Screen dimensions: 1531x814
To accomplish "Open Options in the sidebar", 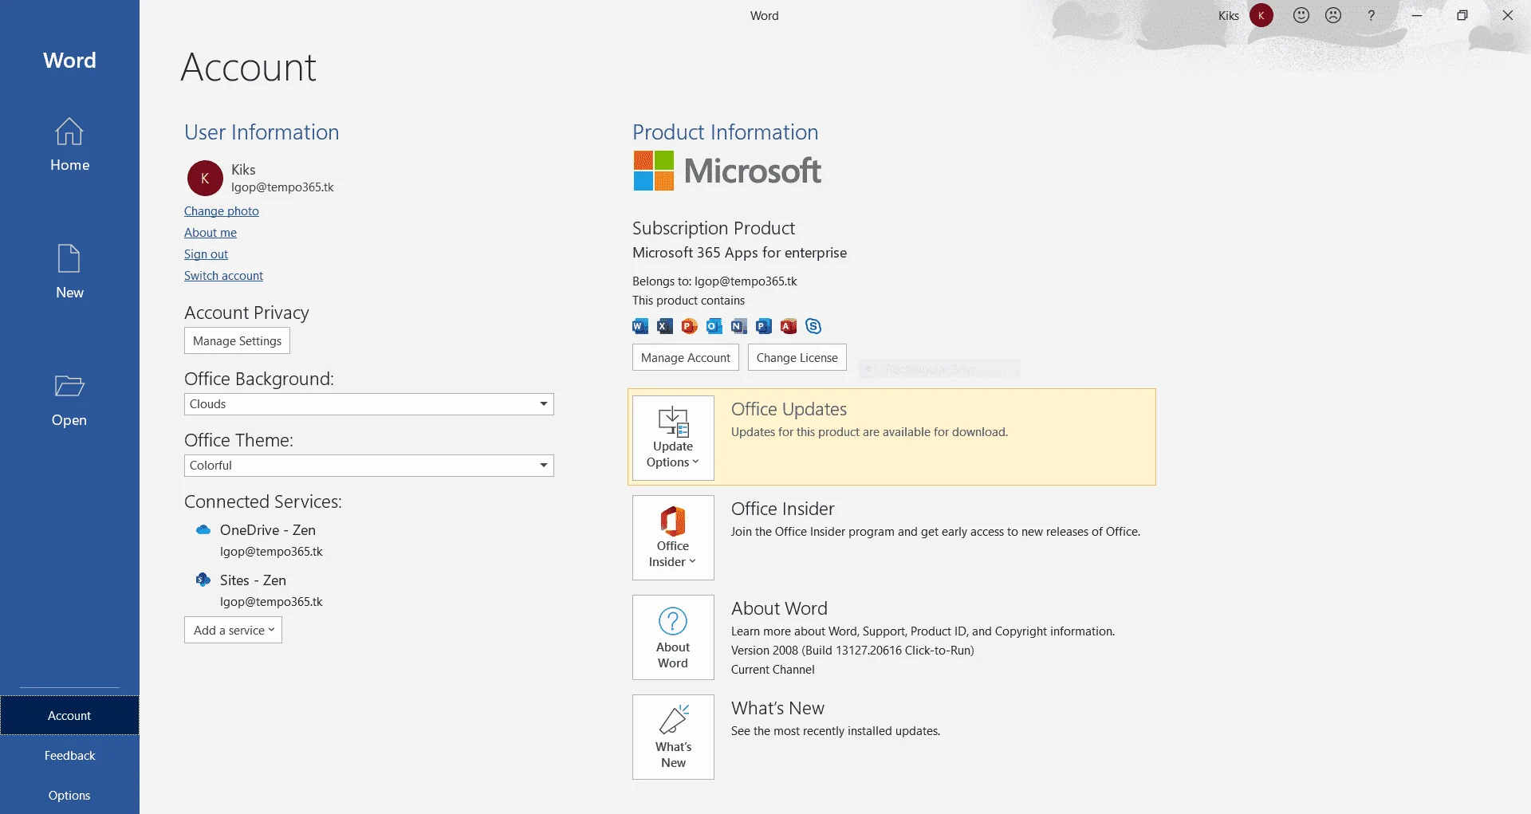I will pyautogui.click(x=69, y=795).
